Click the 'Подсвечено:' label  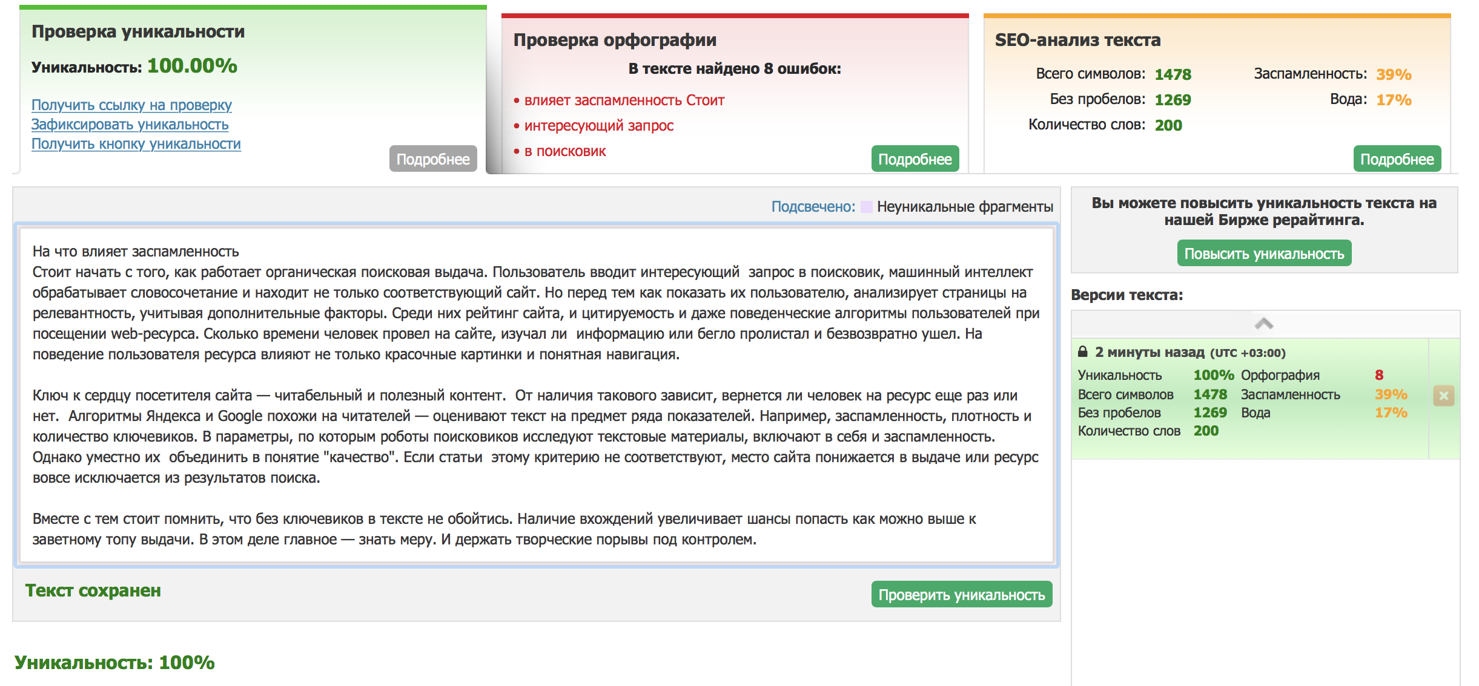(x=813, y=207)
